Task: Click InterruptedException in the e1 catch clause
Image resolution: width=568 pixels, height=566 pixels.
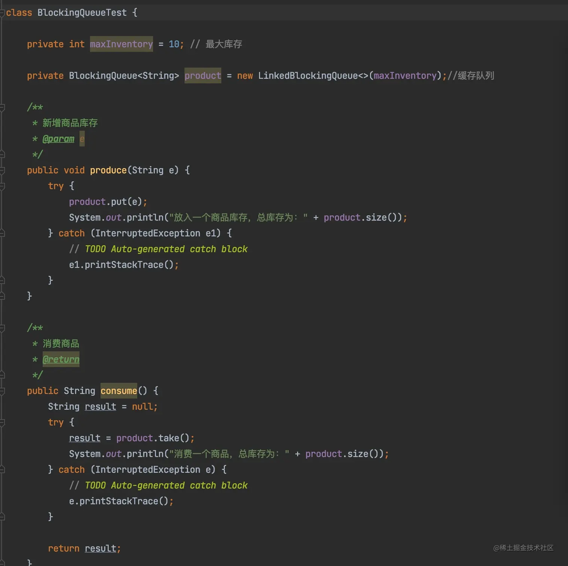Action: [148, 234]
